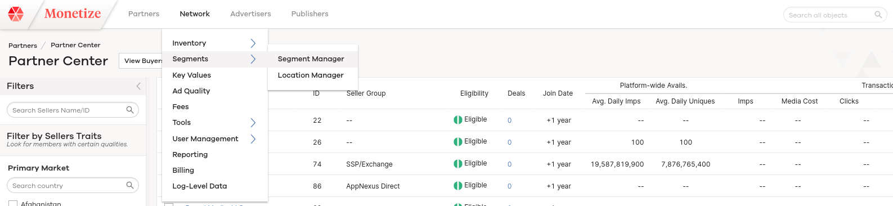Screen dimensions: 893x206
Task: Click eligibility status icon in row 22
Action: (458, 120)
